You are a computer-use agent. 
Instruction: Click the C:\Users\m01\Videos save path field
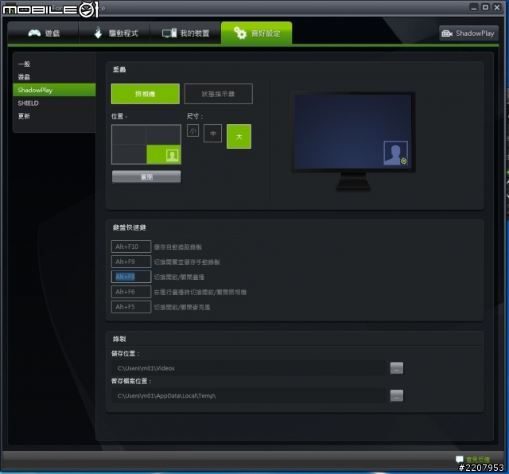249,368
